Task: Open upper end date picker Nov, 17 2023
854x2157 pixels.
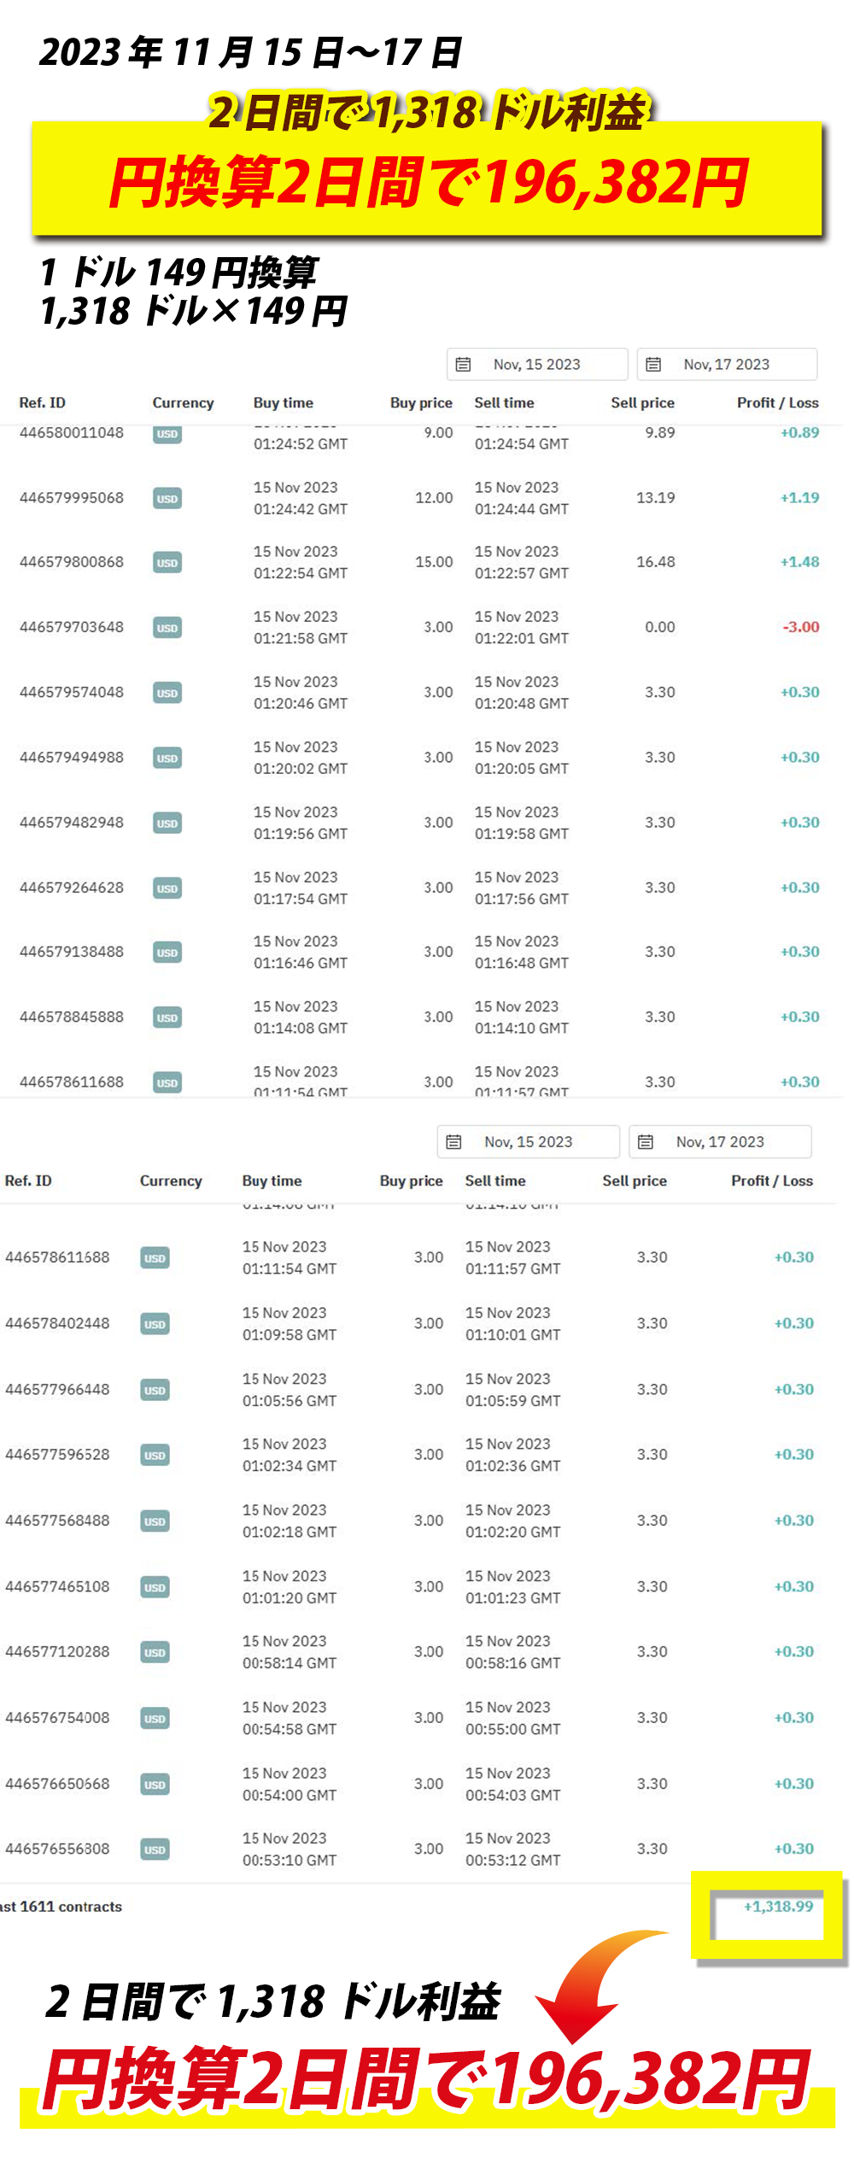Action: (727, 364)
